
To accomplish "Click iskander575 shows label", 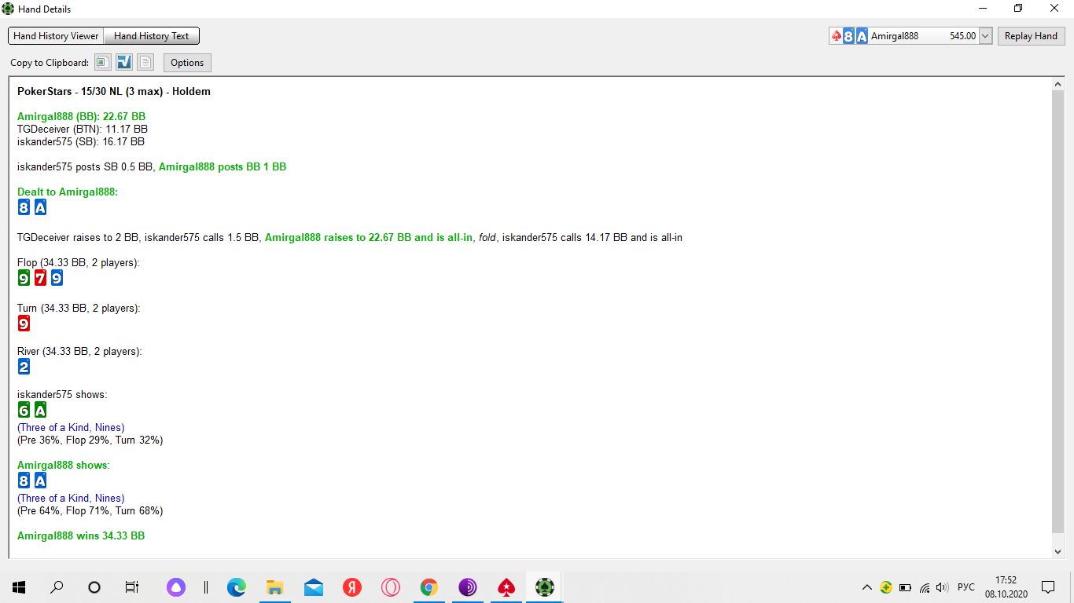I will click(62, 395).
